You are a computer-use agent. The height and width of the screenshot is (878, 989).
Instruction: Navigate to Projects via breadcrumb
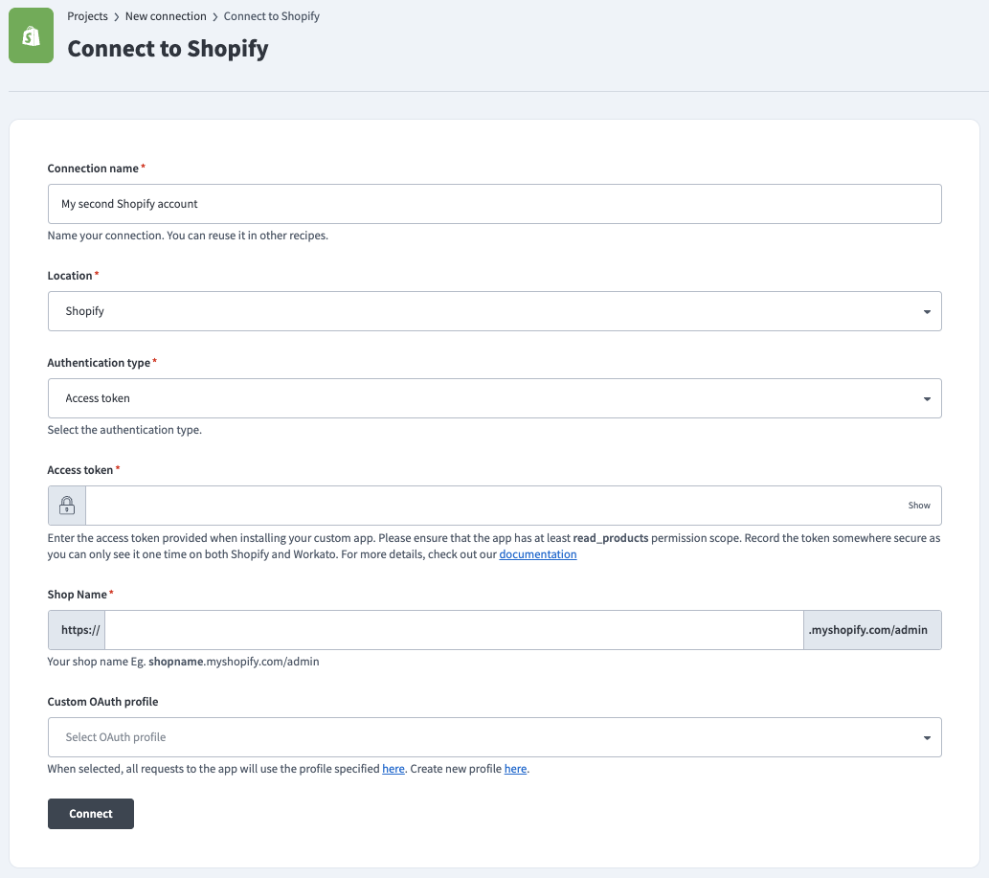pos(87,15)
